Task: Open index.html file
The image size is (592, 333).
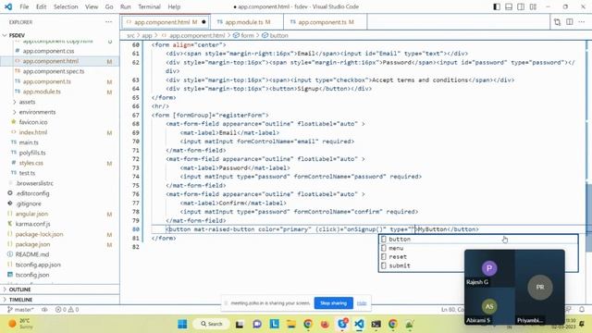Action: (x=33, y=132)
